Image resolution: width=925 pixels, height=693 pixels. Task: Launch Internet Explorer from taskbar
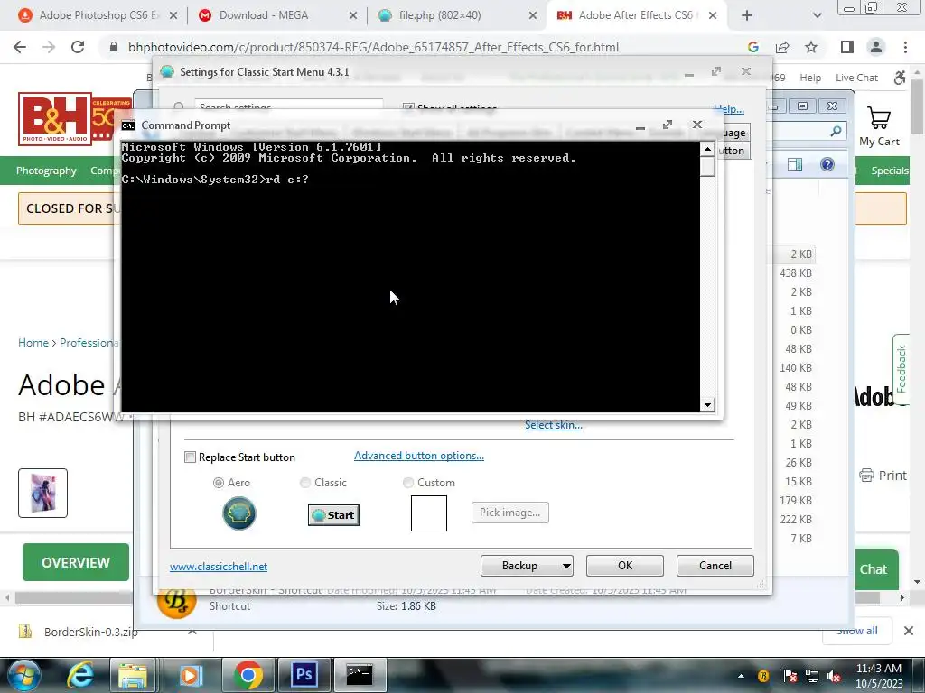coord(79,675)
